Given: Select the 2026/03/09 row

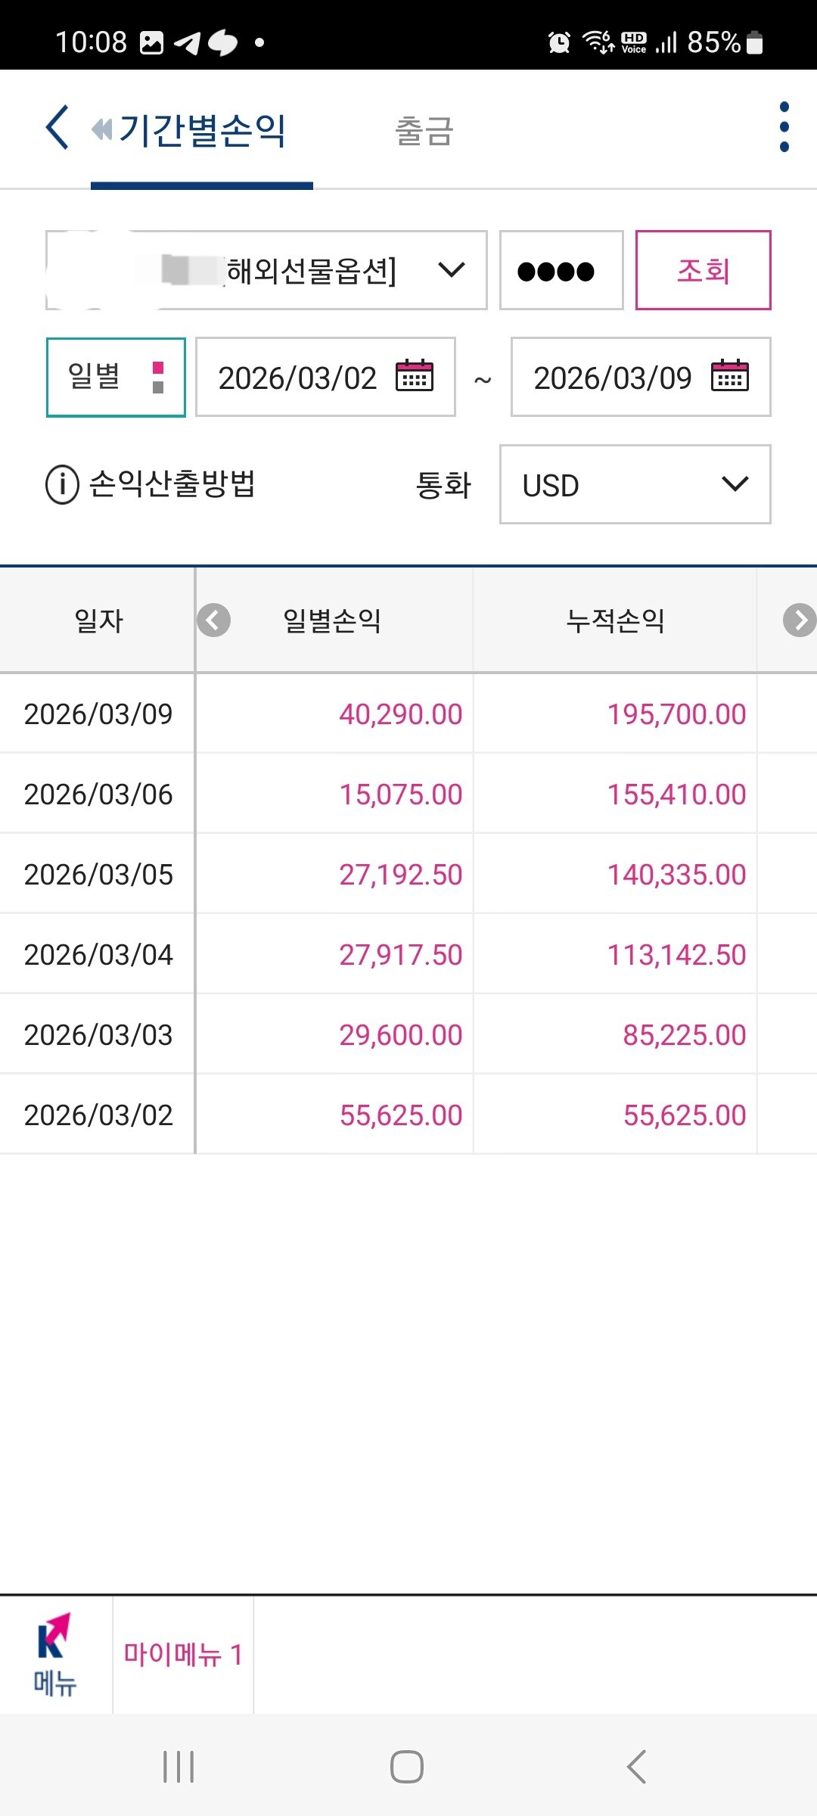Looking at the screenshot, I should click(98, 714).
